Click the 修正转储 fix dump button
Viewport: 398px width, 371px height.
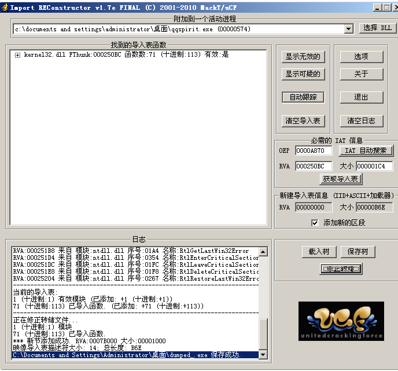tap(341, 269)
